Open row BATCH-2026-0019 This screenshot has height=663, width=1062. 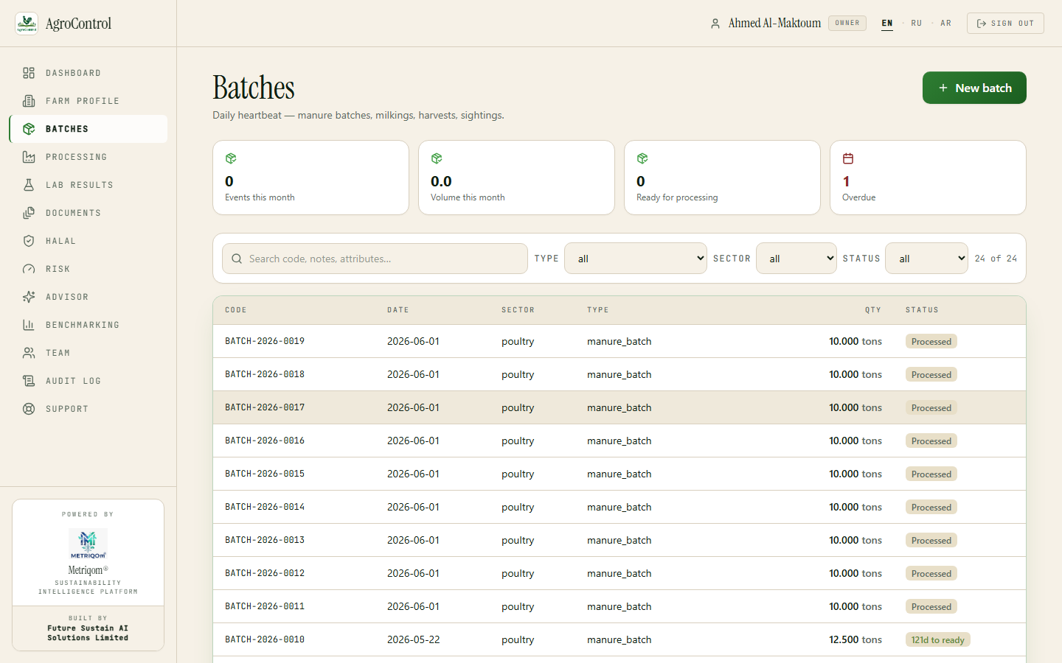[619, 341]
